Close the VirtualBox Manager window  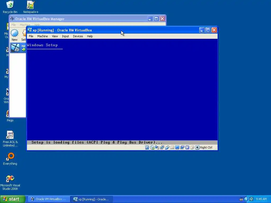[x=162, y=19]
